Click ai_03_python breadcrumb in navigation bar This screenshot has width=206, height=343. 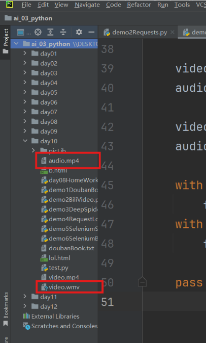tap(28, 18)
